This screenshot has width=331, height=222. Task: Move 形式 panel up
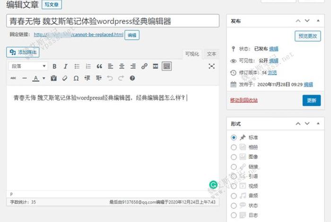coord(298,124)
